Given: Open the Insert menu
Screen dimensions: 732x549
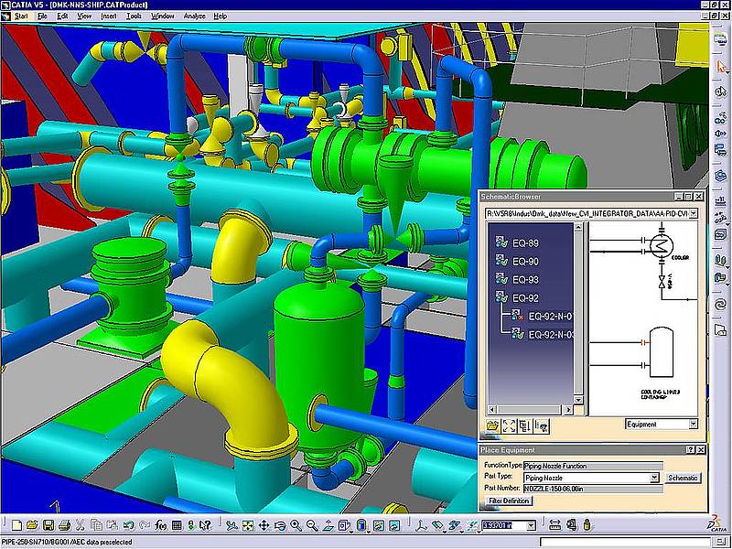Looking at the screenshot, I should 109,16.
